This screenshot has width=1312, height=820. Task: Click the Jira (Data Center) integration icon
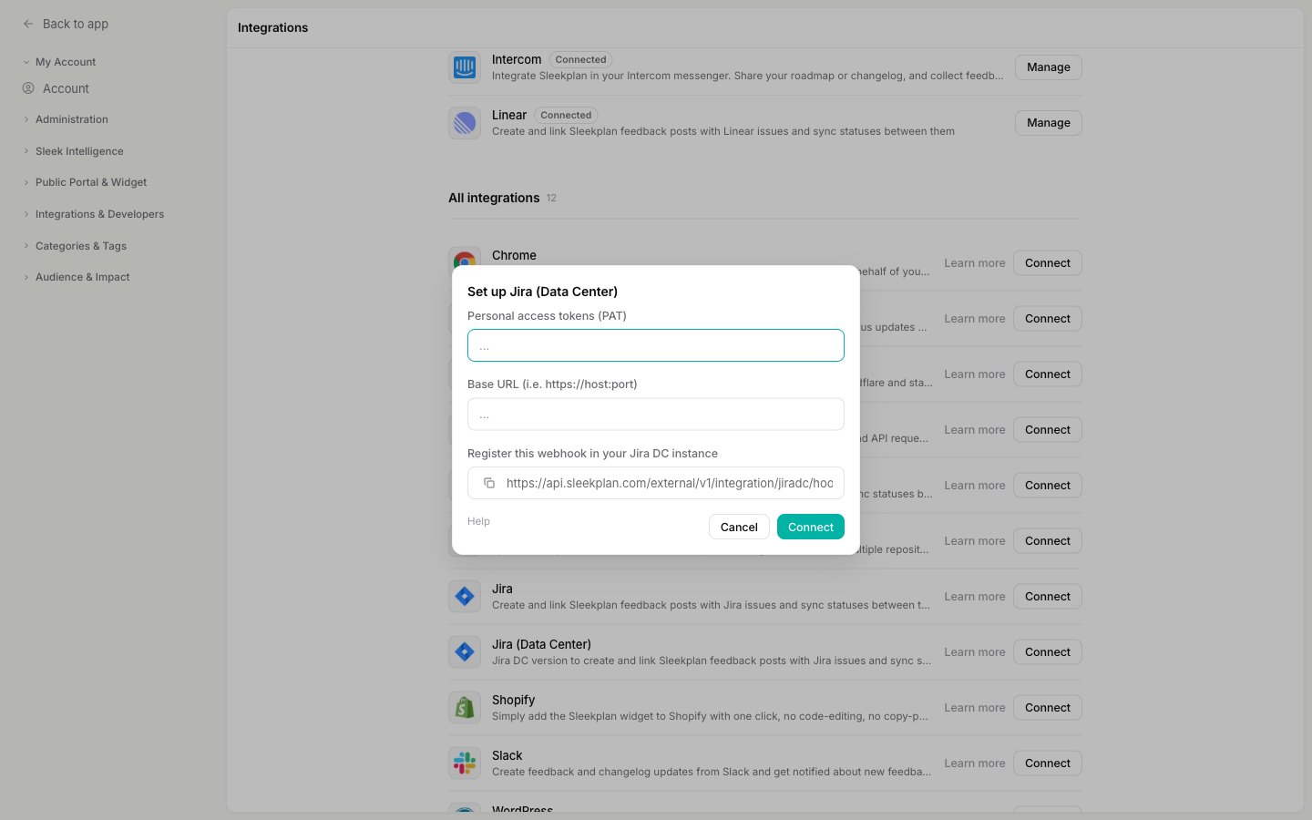[465, 652]
